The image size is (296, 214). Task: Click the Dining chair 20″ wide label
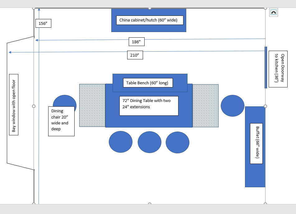[61, 121]
